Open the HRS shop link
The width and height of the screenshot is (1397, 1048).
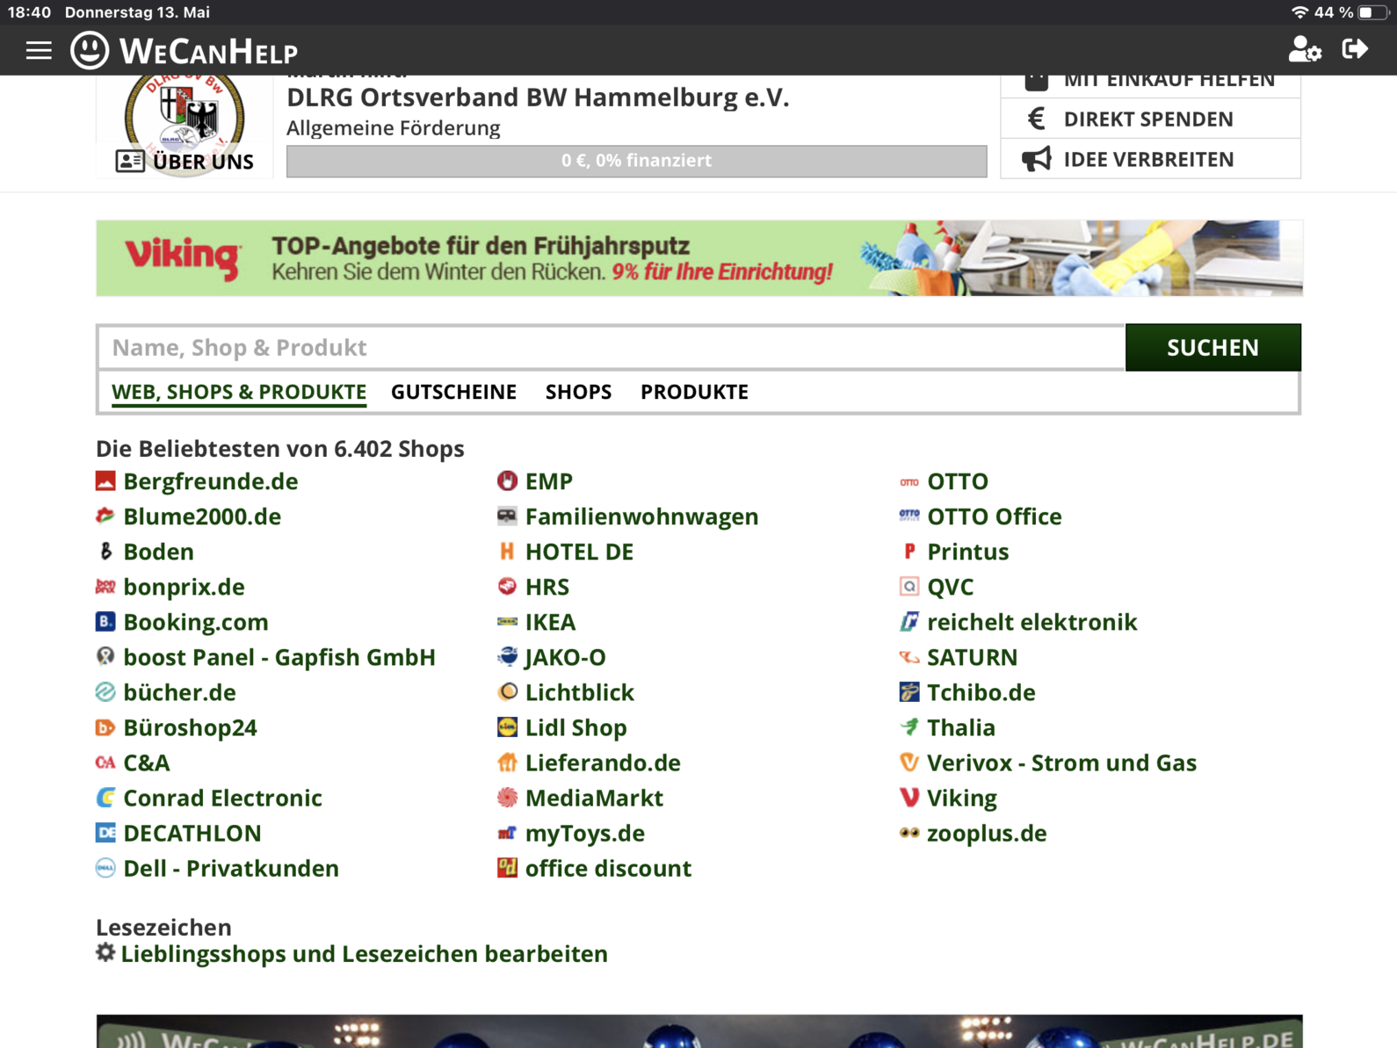(547, 587)
